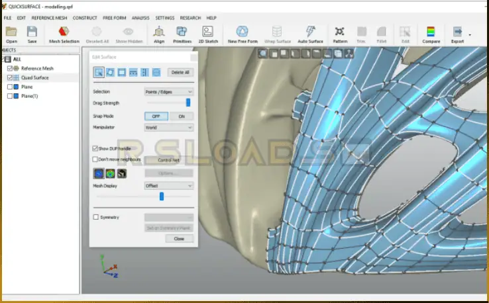Screen dimensions: 489x303
Task: Click the Compare deviation icon
Action: coord(431,34)
